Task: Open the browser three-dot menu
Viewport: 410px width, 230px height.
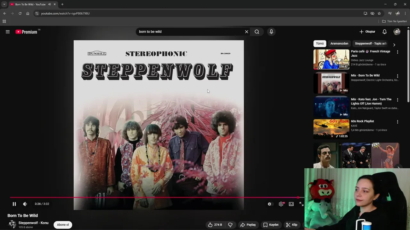Action: tap(405, 13)
